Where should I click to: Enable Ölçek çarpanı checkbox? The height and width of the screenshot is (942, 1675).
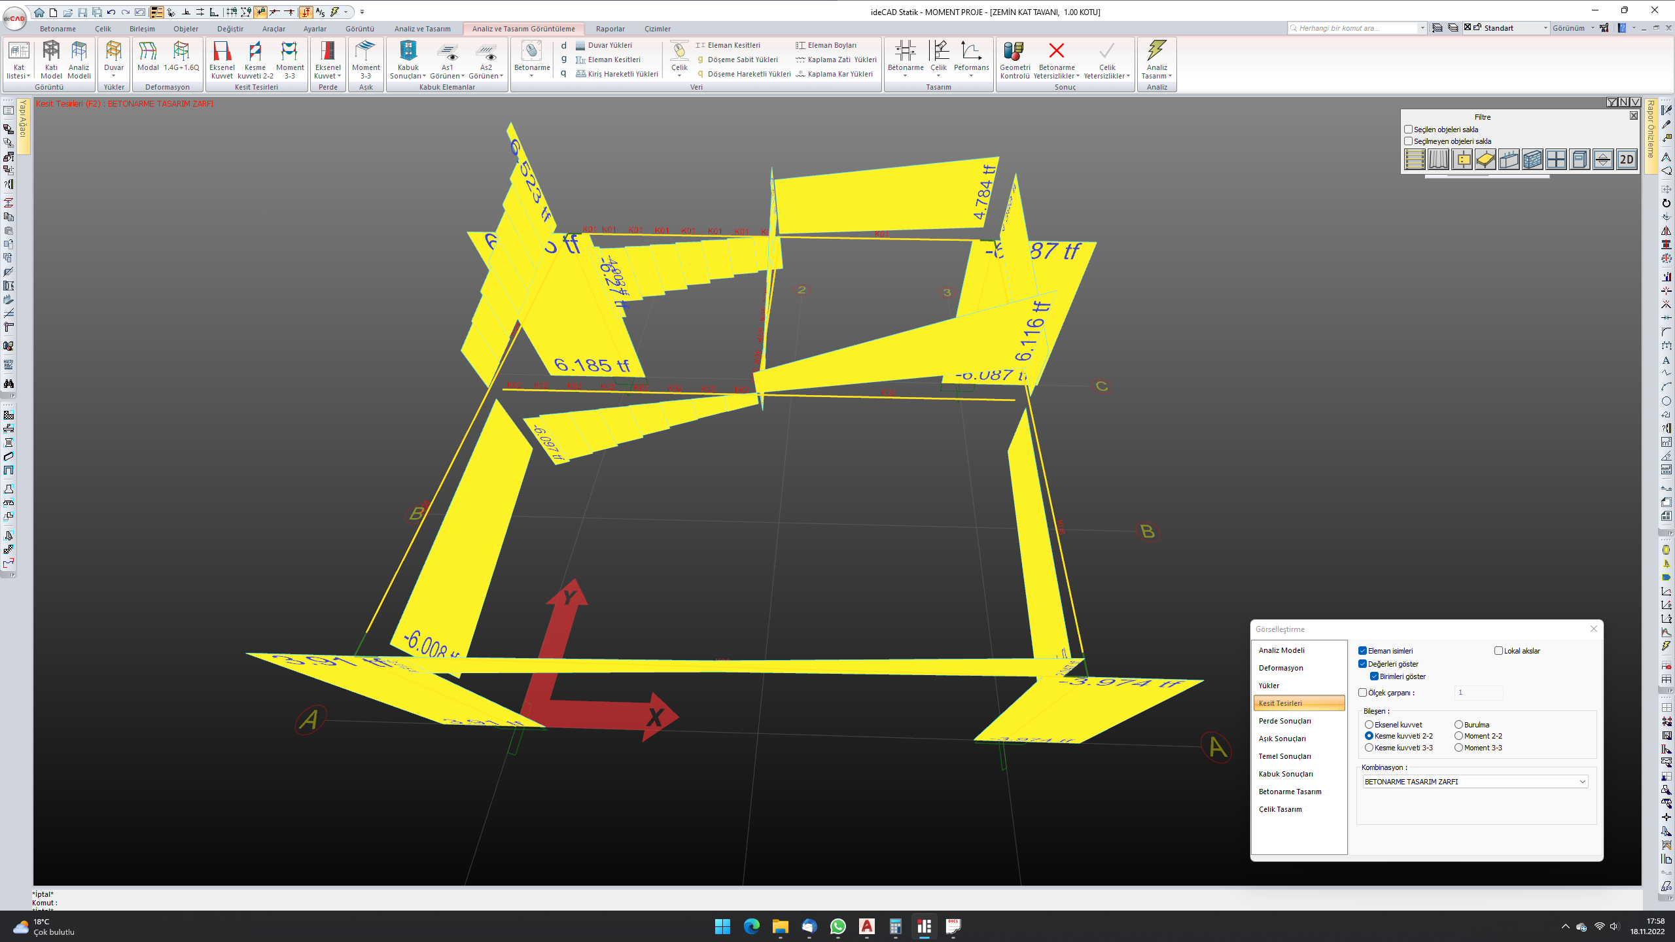(x=1362, y=693)
